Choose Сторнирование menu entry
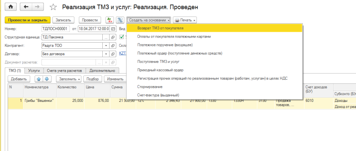Screen dimensions: 356x151 (214, 87)
